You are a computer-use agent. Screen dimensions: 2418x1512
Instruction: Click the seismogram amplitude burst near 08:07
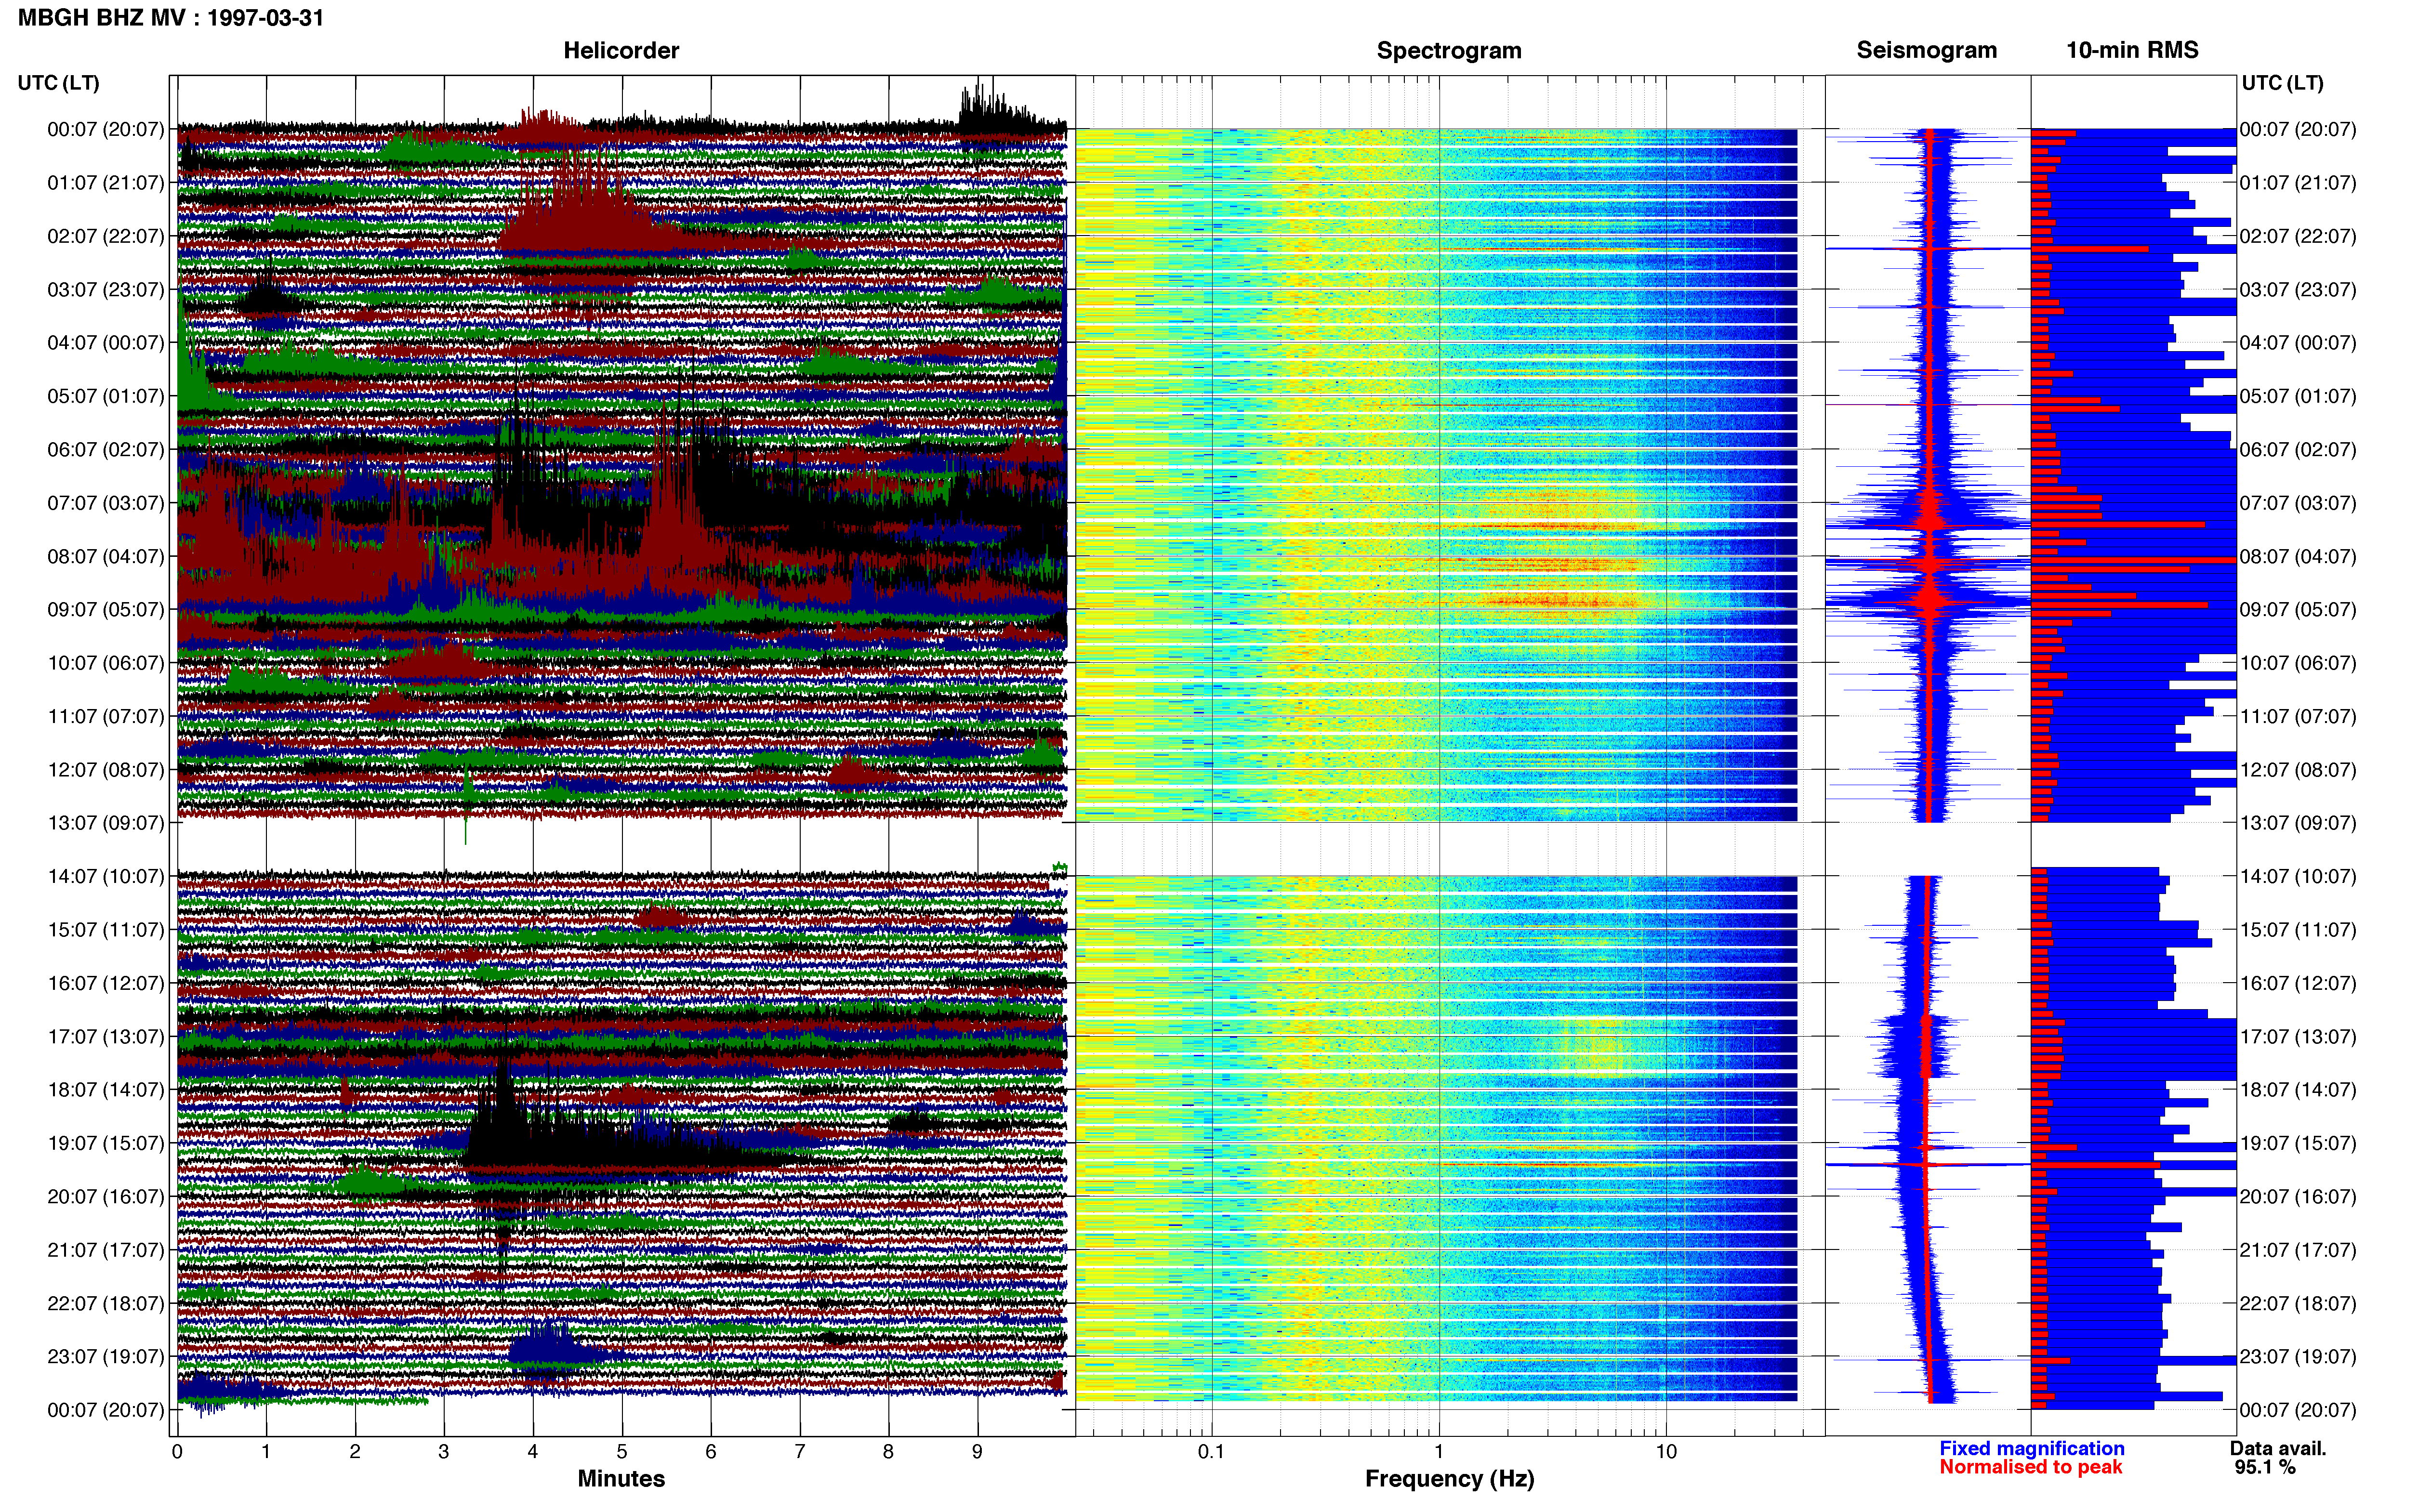point(1928,563)
